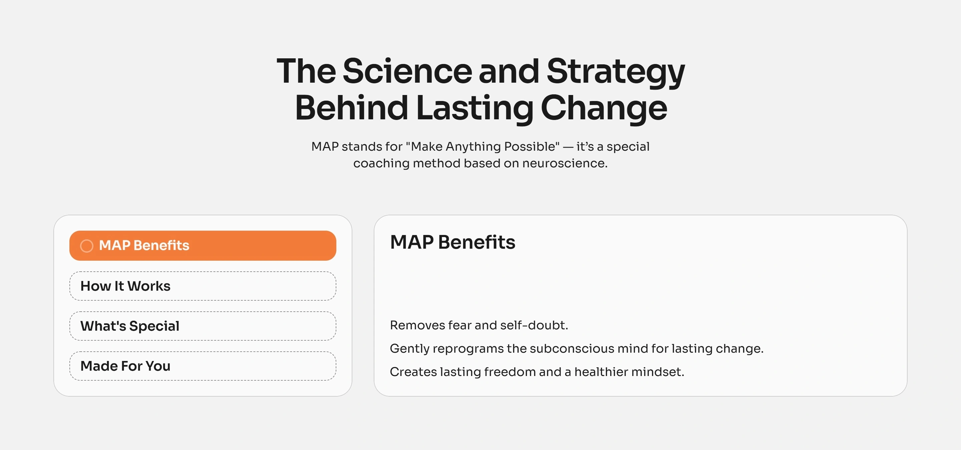Click the word "Change" in the headline

604,108
